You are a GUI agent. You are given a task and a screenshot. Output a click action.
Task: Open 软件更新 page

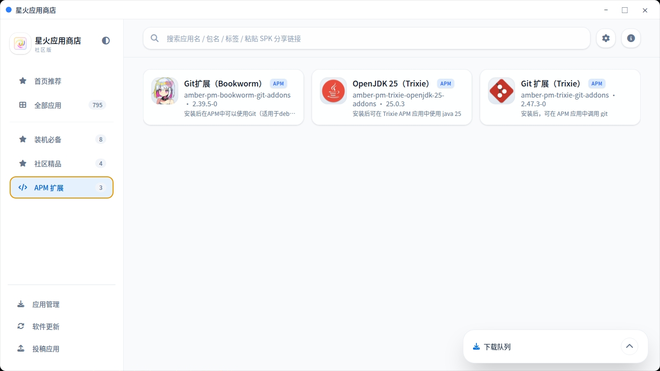62,327
